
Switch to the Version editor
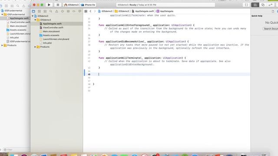coord(270,5)
